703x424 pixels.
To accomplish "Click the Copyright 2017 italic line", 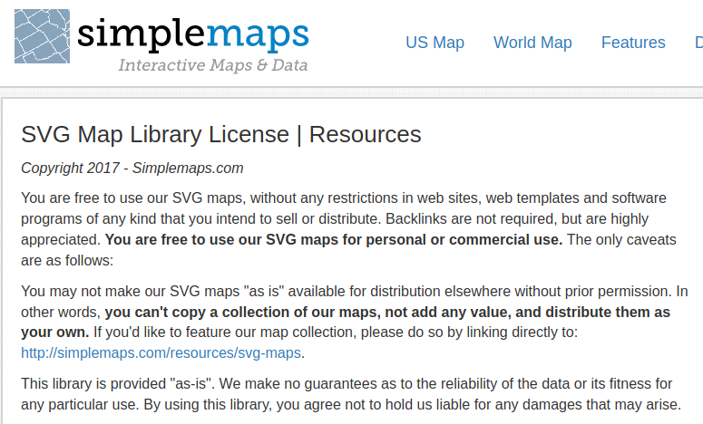I will [x=132, y=168].
